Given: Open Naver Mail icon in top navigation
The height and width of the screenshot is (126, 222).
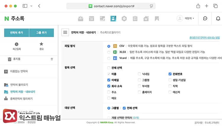Looking at the screenshot, I should coord(81,19).
